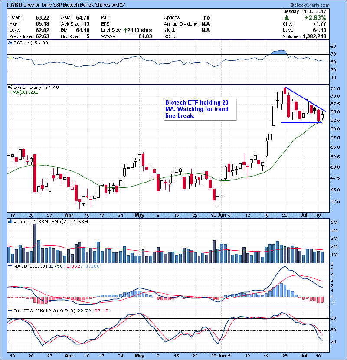Click the MACD signal value 2.862
The width and height of the screenshot is (347, 360).
(73, 266)
